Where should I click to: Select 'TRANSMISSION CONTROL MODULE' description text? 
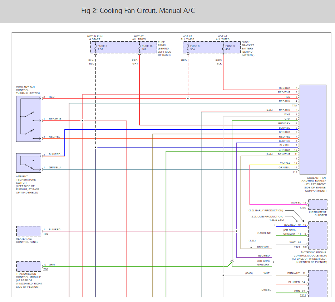click(x=29, y=281)
